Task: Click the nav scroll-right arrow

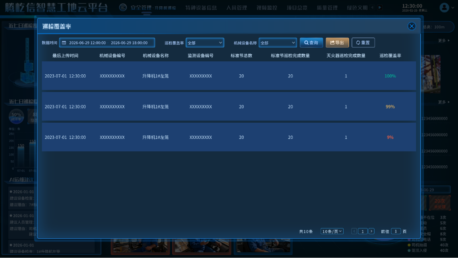Action: [379, 8]
